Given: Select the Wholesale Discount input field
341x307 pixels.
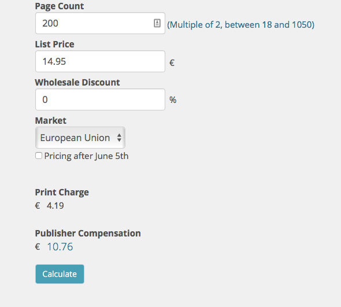Looking at the screenshot, I should (x=100, y=99).
